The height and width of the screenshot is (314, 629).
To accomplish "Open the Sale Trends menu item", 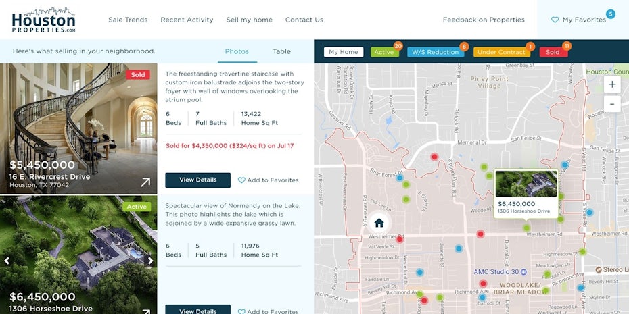I will pos(128,20).
